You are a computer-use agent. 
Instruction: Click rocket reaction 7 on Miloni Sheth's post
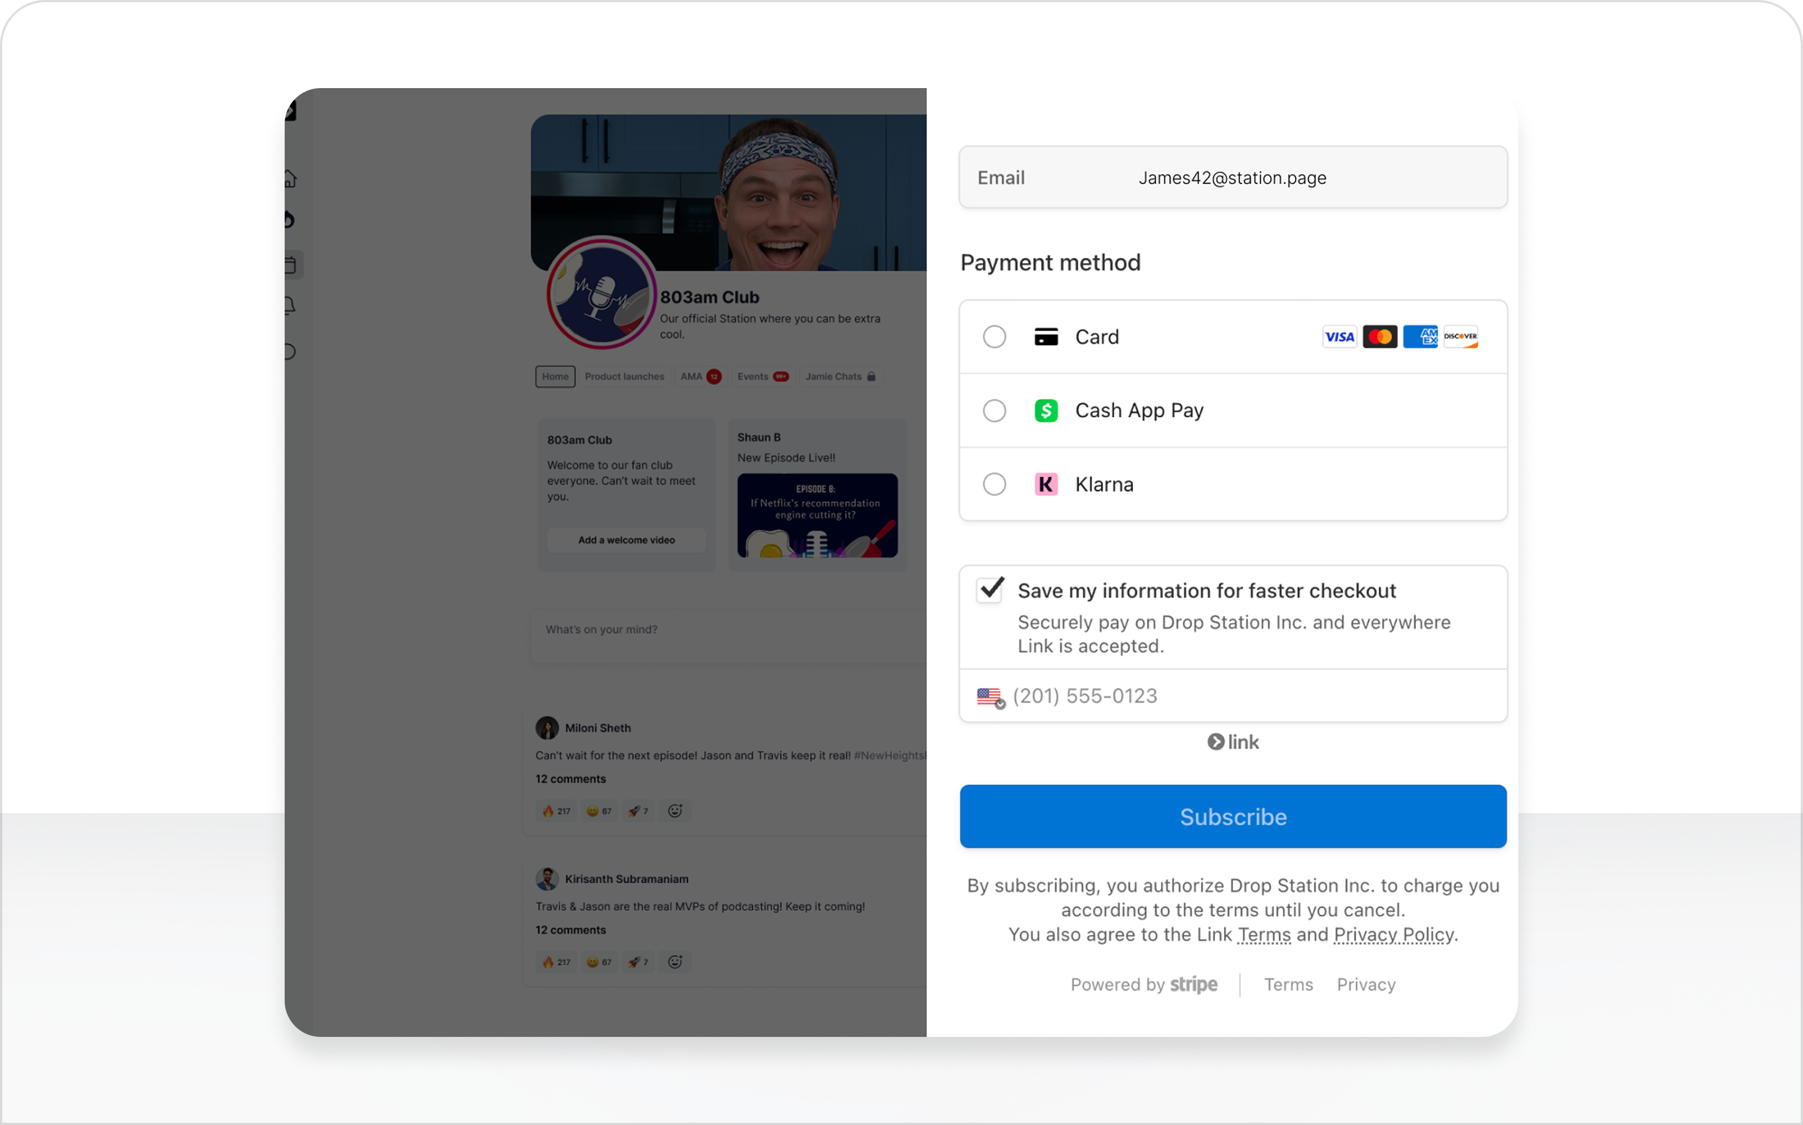tap(638, 811)
